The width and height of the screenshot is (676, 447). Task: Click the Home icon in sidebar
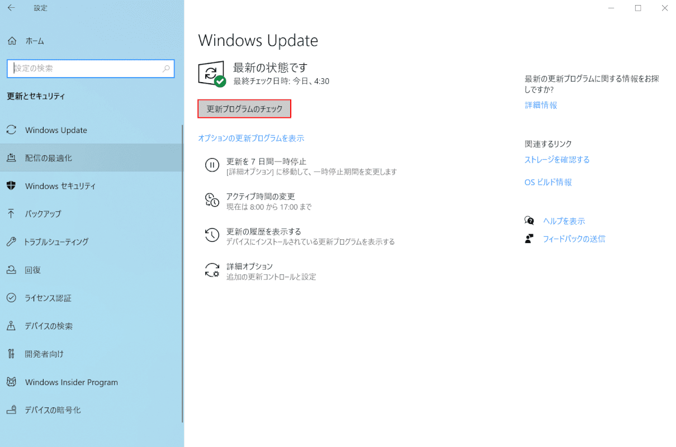pyautogui.click(x=11, y=41)
